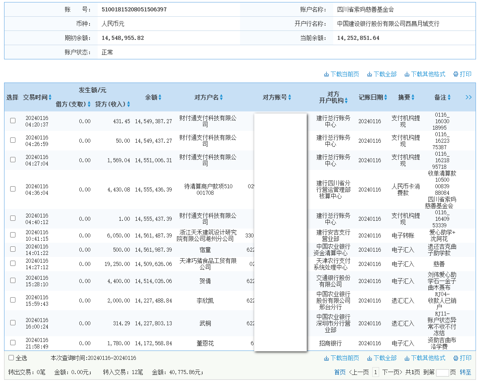The image size is (478, 381).
Task: Check the 04:20:37 transaction row
Action: pos(13,121)
